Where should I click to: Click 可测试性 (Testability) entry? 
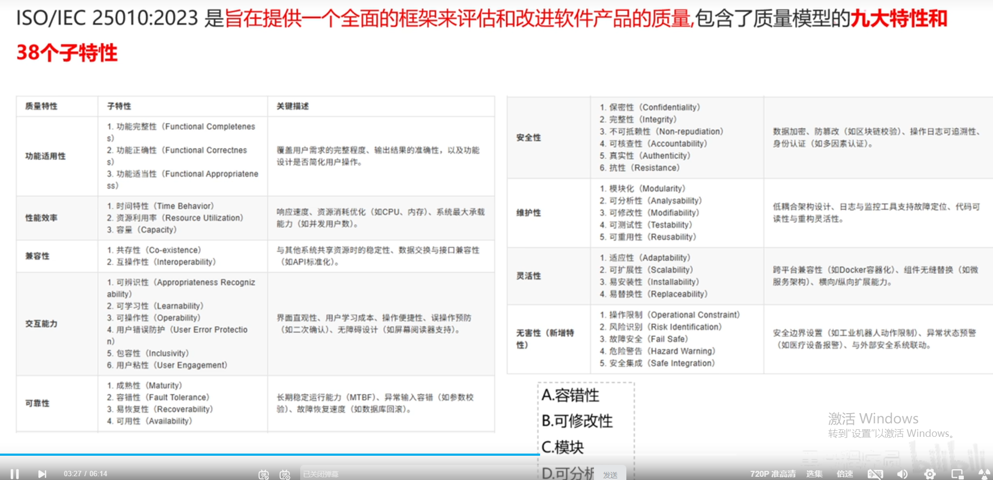pos(646,225)
